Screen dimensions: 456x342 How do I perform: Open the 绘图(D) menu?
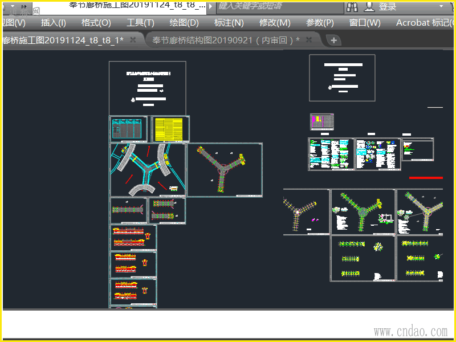[x=184, y=23]
